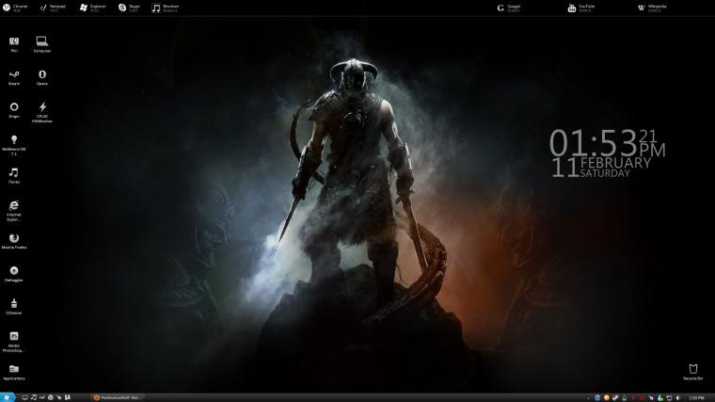Click the Windows Start button
This screenshot has height=402, width=715.
click(7, 398)
